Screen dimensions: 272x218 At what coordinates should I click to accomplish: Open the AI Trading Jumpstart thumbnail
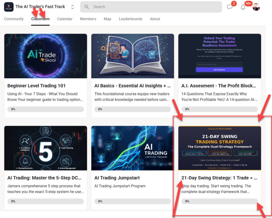(133, 148)
